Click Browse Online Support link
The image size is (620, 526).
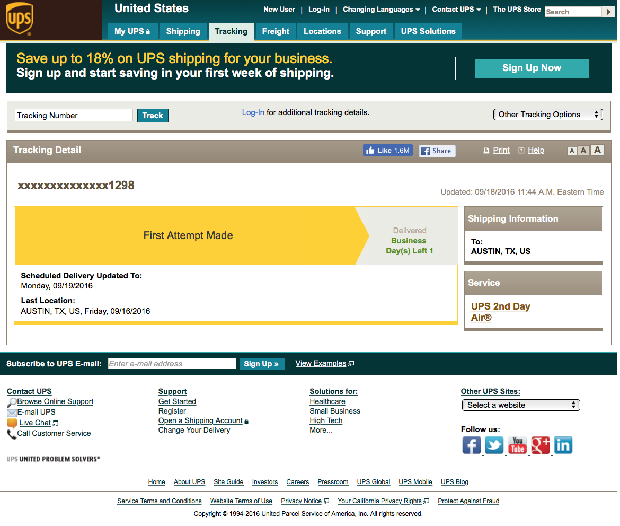tap(55, 402)
